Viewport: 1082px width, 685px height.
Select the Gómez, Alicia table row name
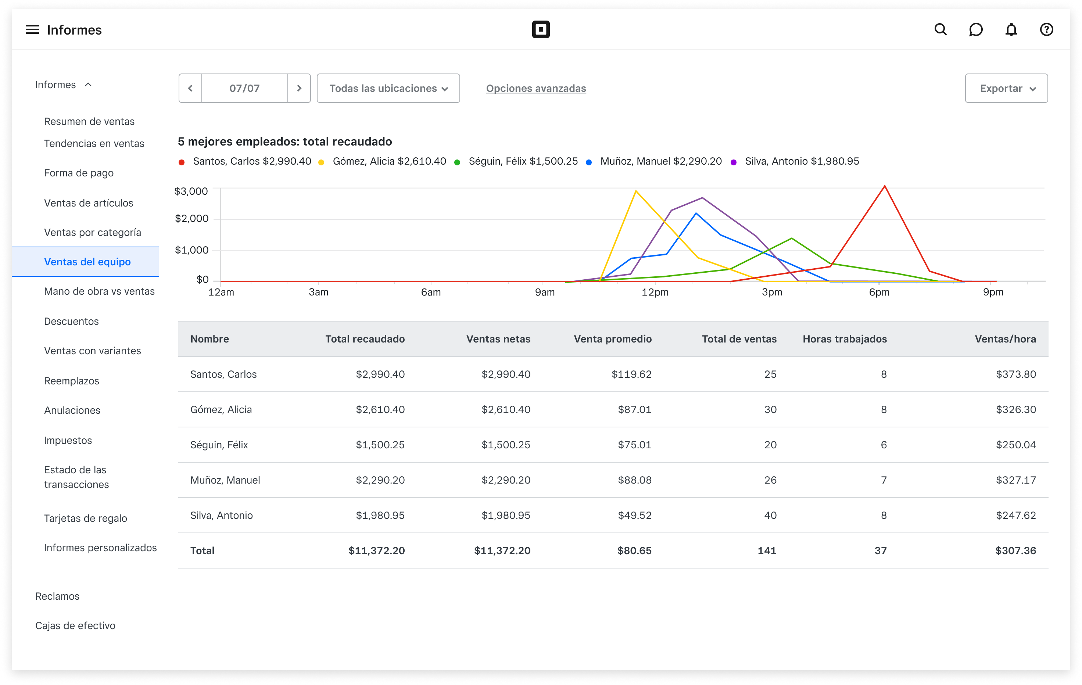(221, 409)
